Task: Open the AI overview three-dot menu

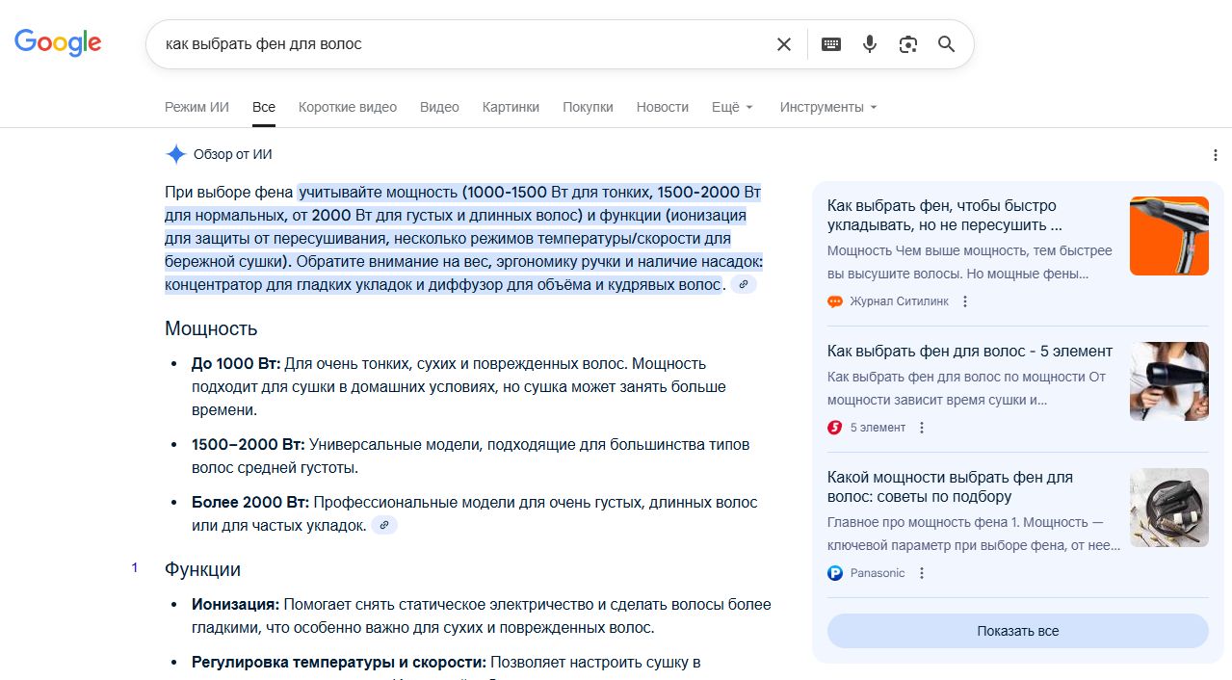Action: coord(1215,155)
